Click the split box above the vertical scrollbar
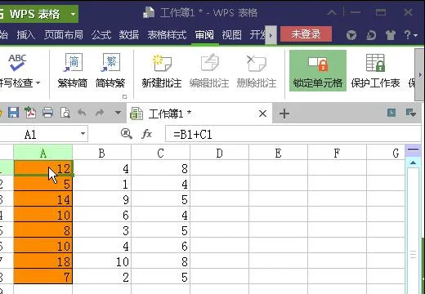The image size is (425, 294). pyautogui.click(x=413, y=149)
